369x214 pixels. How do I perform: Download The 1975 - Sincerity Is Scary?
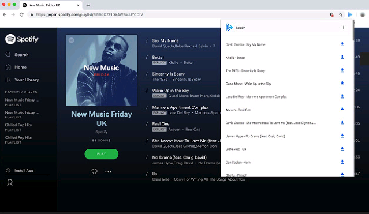(342, 70)
